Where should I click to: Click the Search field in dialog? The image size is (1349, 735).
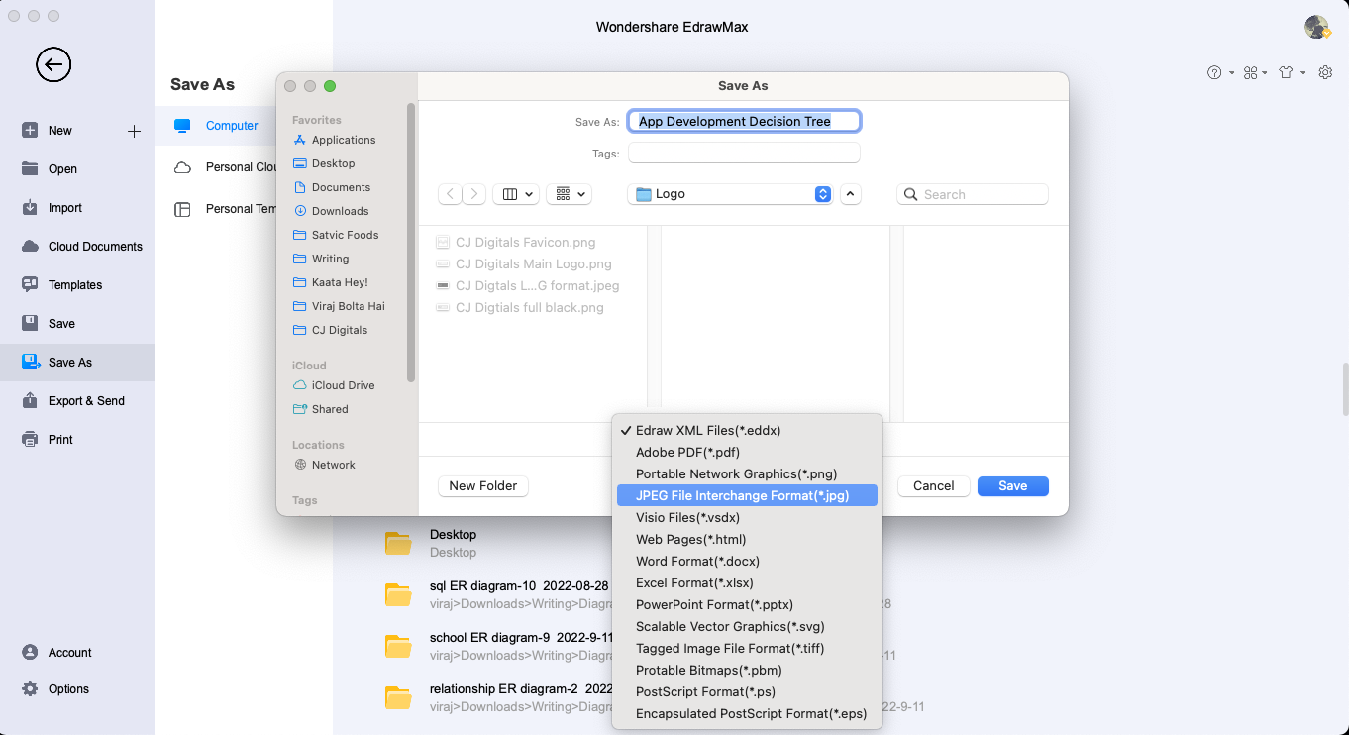click(973, 194)
